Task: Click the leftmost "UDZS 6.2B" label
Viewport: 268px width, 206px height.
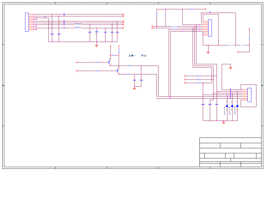Action: [x=225, y=111]
